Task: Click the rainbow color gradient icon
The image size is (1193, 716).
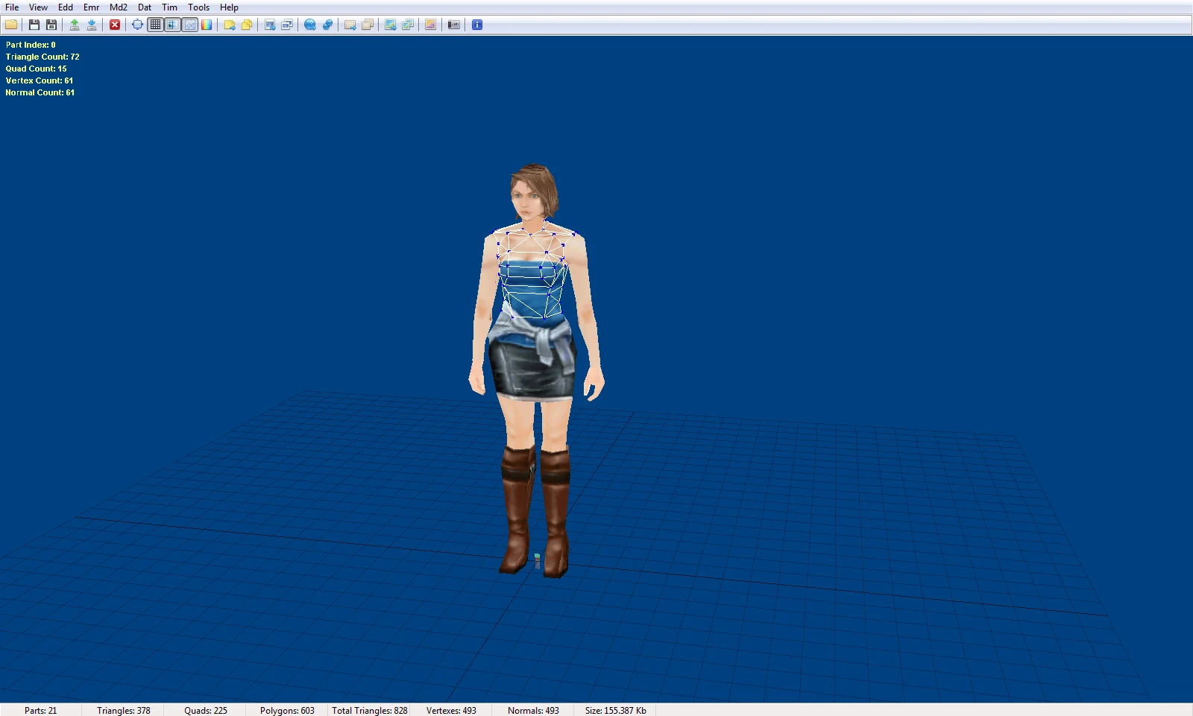Action: click(x=207, y=25)
